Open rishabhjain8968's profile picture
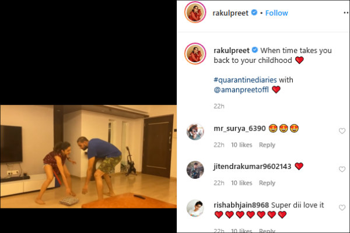Viewport: 350px width, 233px height. point(194,208)
